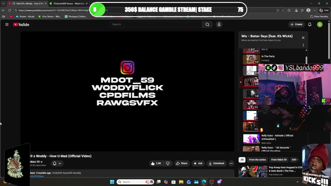Play 'In The Party' playlist thumbnail
The image size is (331, 186).
251,59
